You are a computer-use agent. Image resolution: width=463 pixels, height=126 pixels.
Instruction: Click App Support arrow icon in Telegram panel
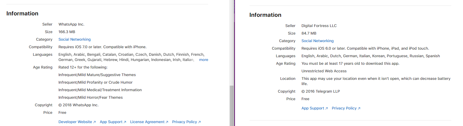327,109
